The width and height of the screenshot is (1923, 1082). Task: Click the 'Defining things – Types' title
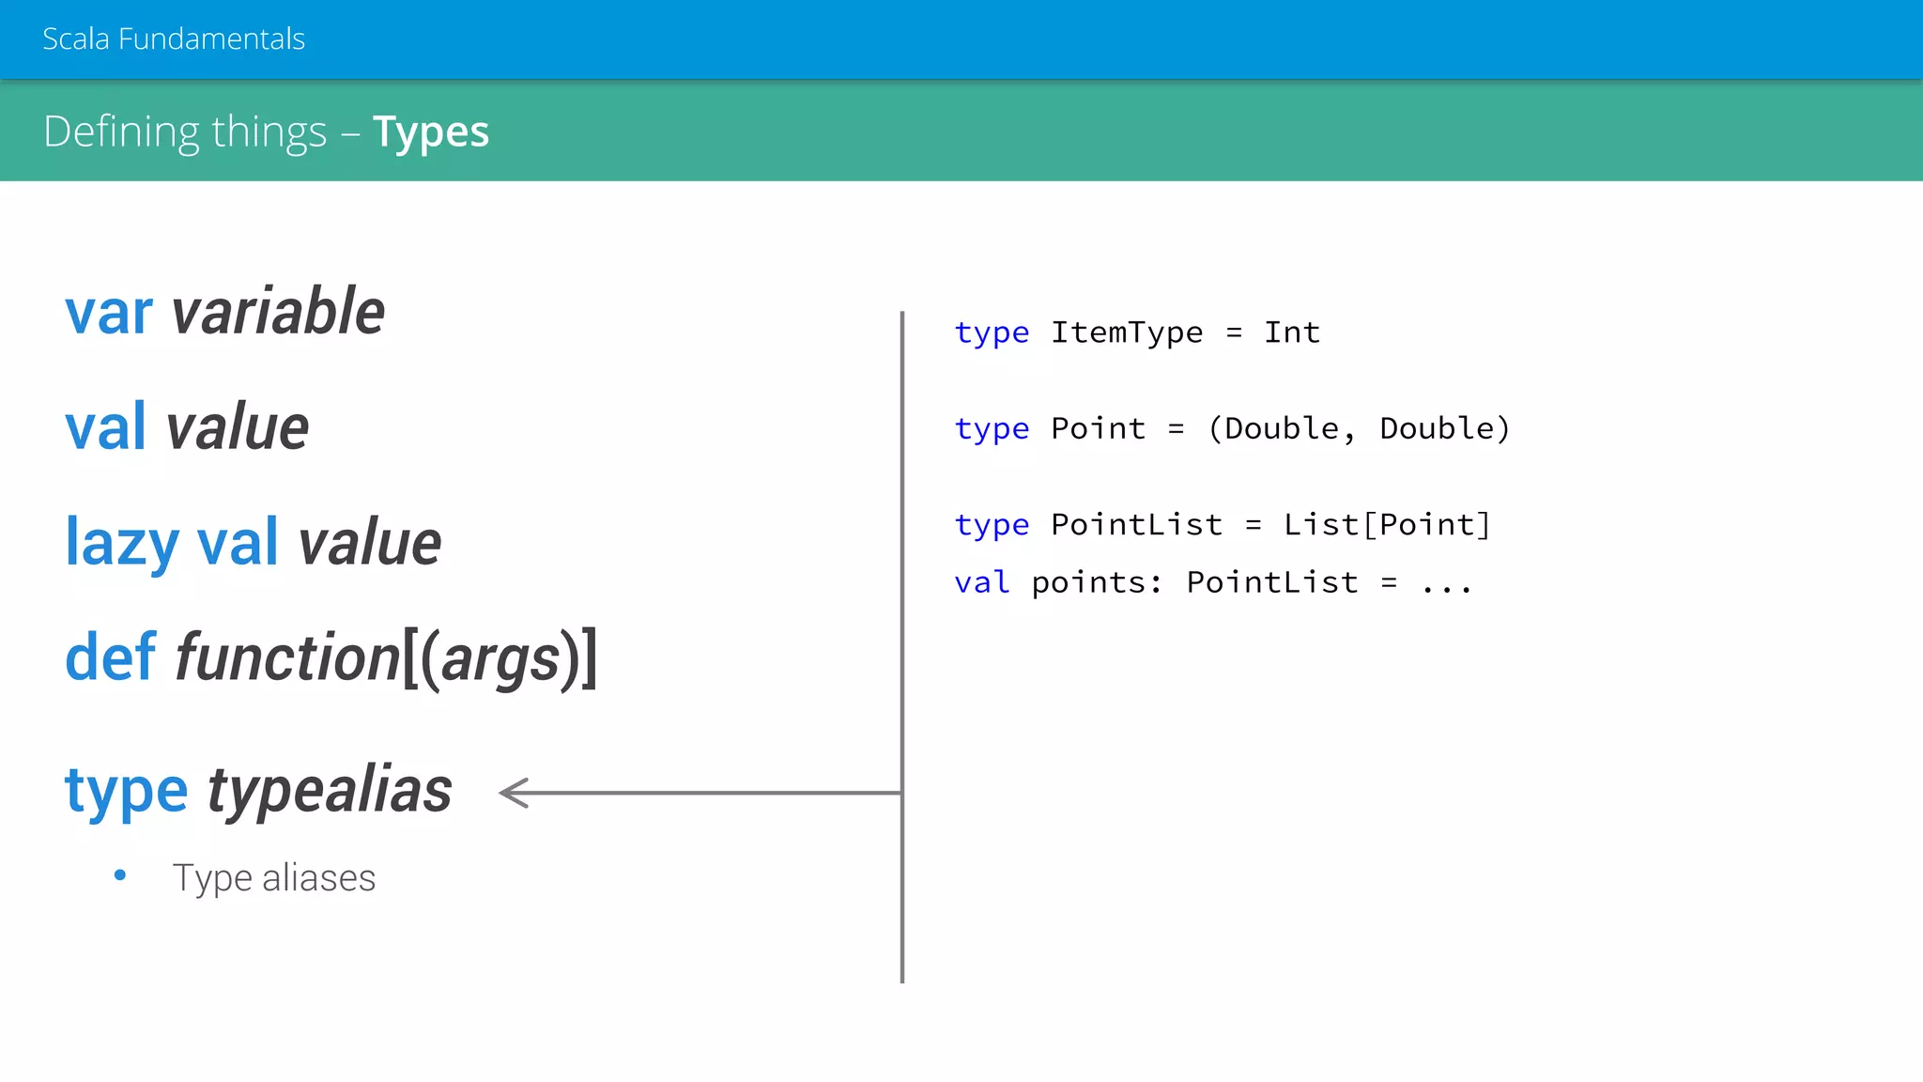tap(266, 131)
